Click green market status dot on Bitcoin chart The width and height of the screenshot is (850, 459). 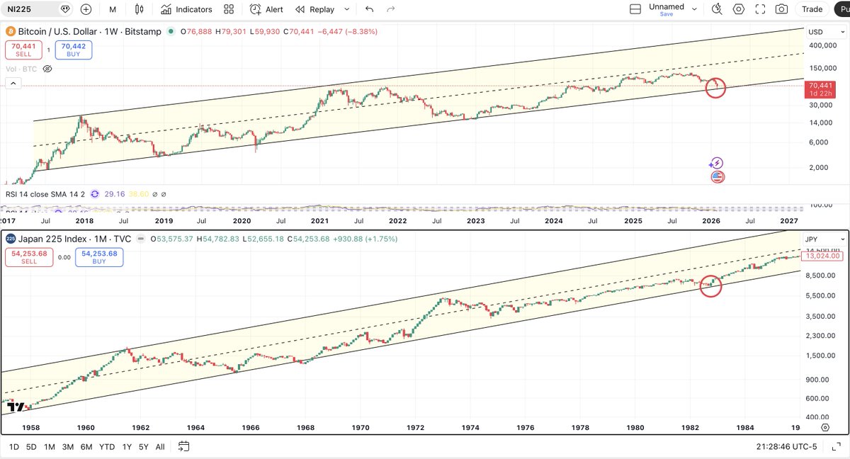pyautogui.click(x=171, y=32)
